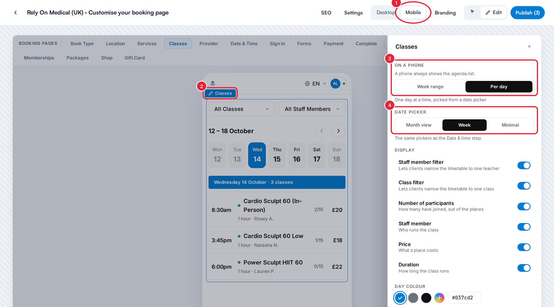Go to next week arrow
The image size is (554, 307).
click(x=338, y=131)
